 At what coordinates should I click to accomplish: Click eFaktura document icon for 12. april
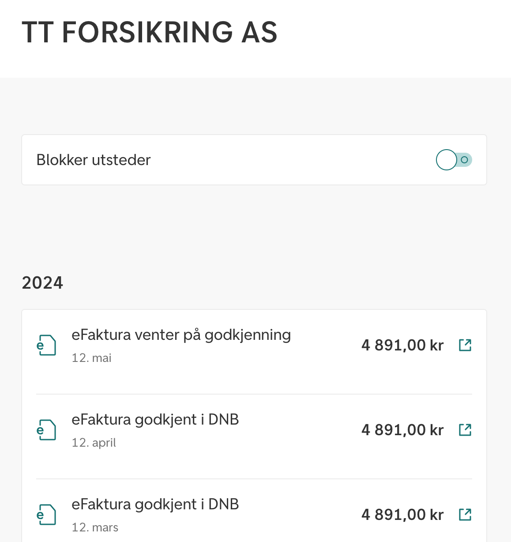[46, 430]
